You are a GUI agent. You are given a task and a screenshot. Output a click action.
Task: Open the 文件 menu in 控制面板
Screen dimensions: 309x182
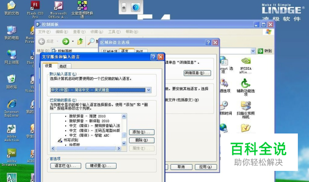tap(44, 32)
